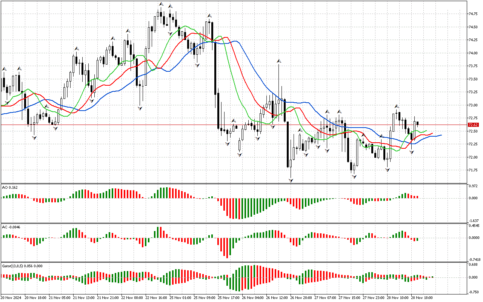
Task: Select the 0.0000 level on AC scale
Action: point(474,238)
